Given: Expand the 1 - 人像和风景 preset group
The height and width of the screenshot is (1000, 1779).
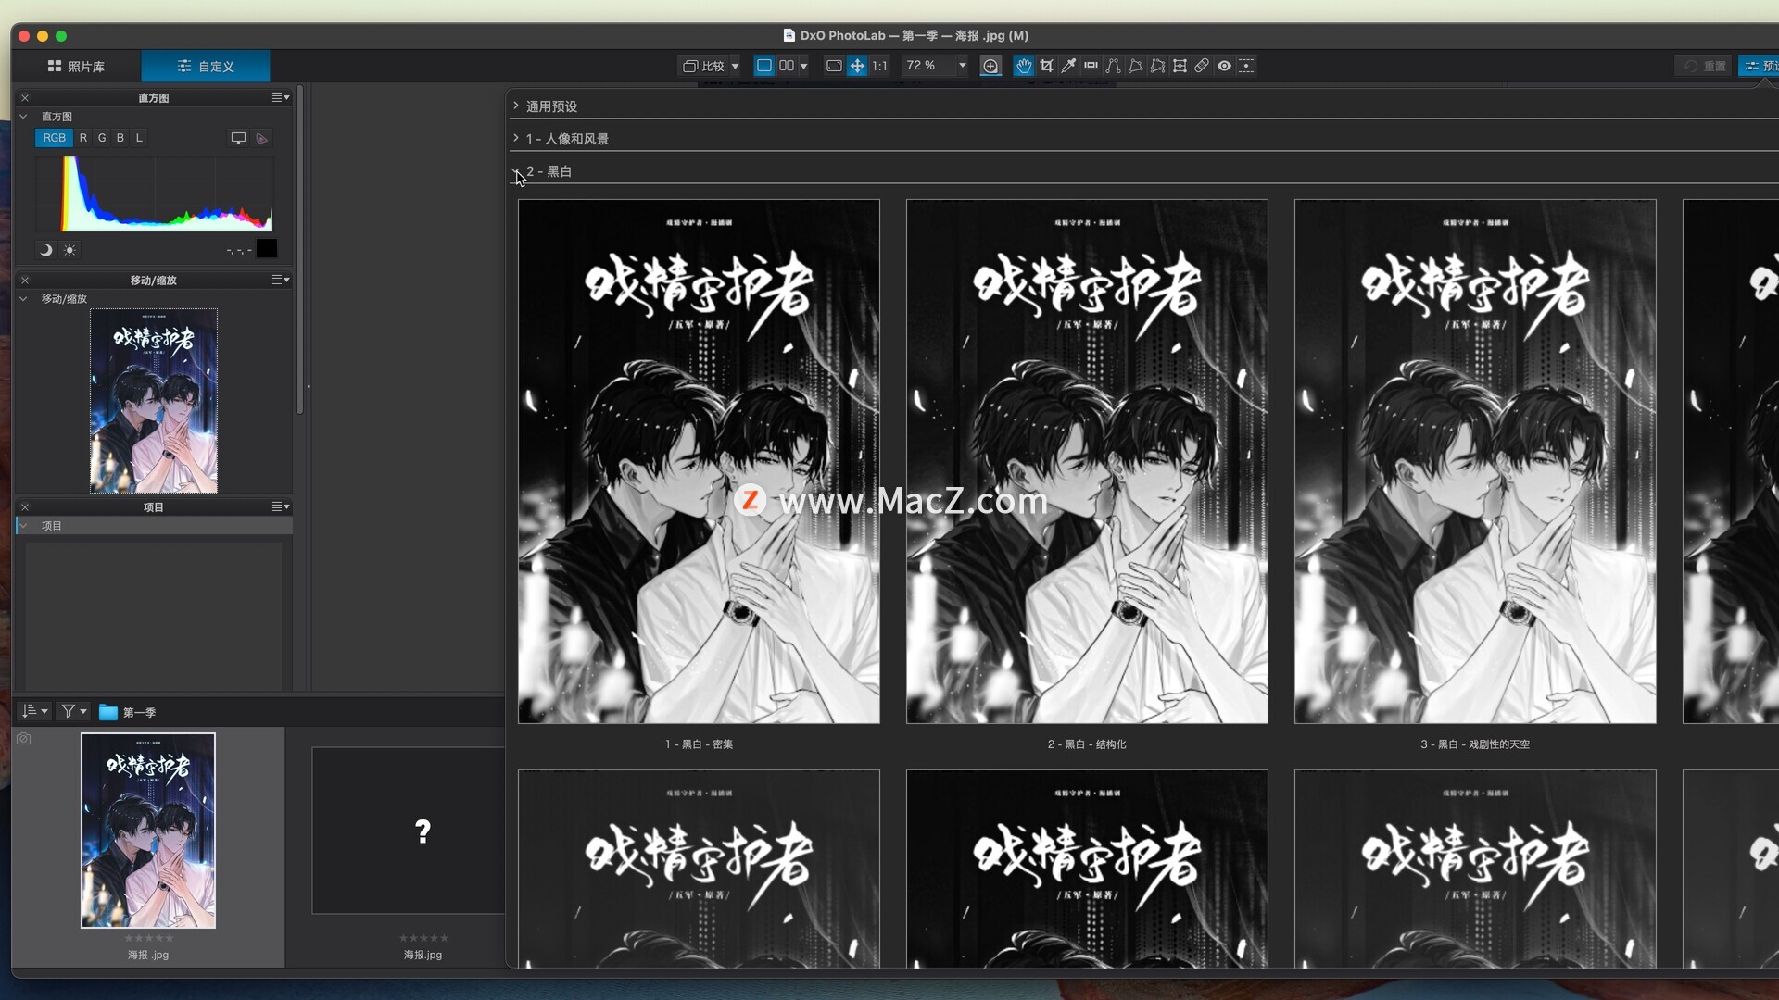Looking at the screenshot, I should 516,138.
